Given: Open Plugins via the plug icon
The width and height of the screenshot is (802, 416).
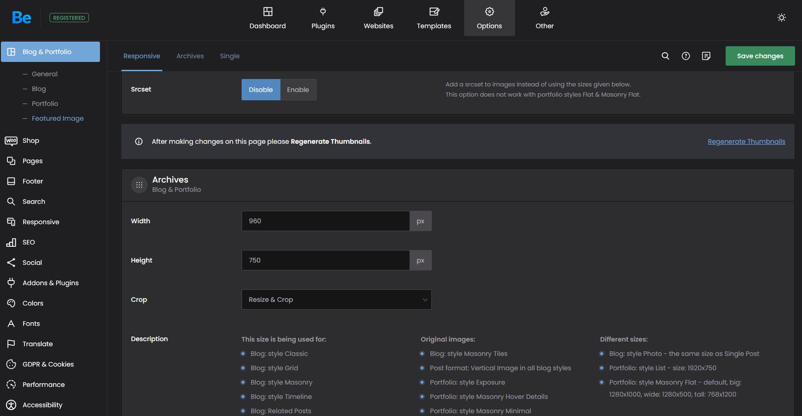Looking at the screenshot, I should pyautogui.click(x=323, y=12).
